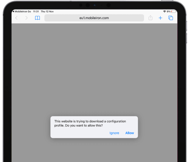Tap the Thu 12 Nov date
The image size is (191, 162).
pos(47,11)
